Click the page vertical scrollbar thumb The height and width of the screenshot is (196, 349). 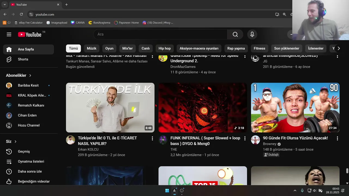(x=347, y=171)
